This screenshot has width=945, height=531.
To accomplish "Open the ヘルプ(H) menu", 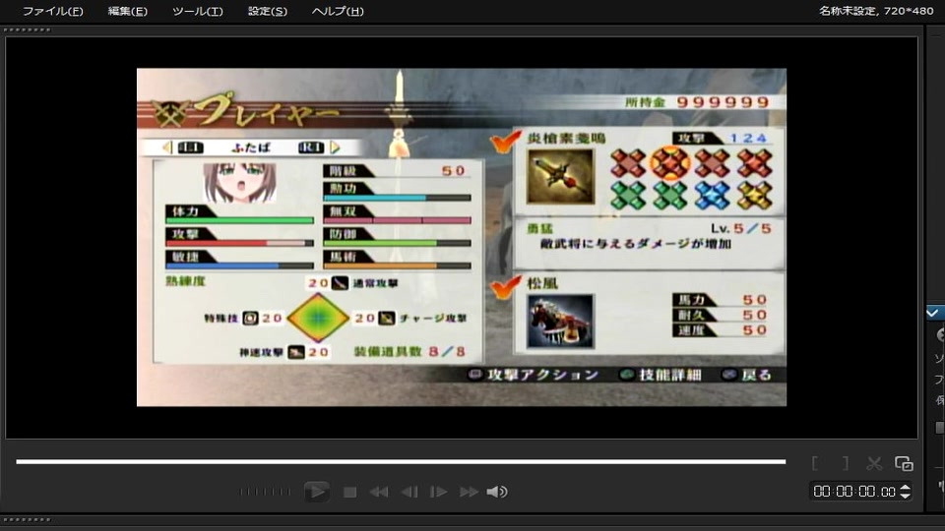I will [338, 11].
